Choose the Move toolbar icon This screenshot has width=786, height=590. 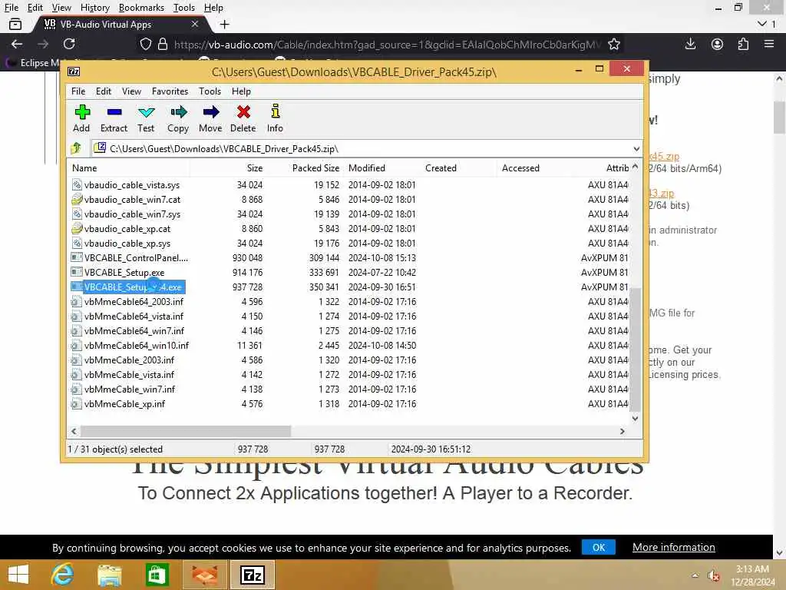(x=210, y=118)
